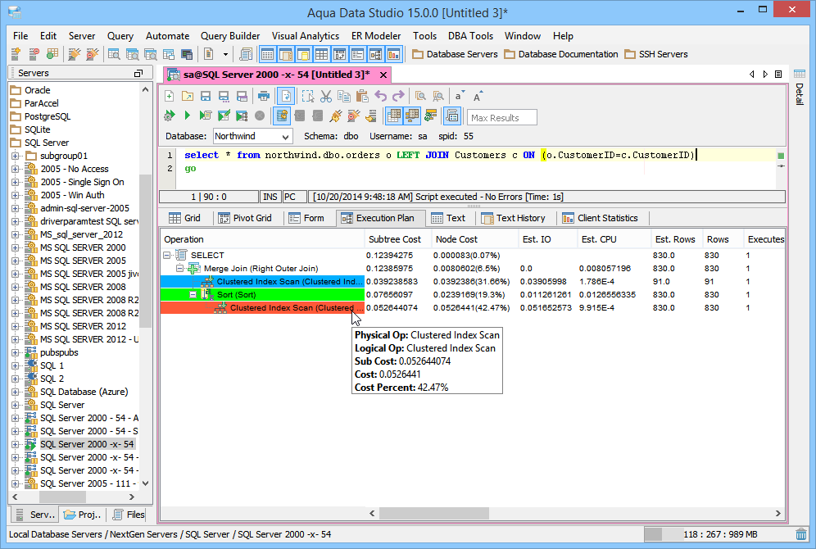Open the Database Northwind dropdown
This screenshot has height=549, width=816.
[253, 136]
